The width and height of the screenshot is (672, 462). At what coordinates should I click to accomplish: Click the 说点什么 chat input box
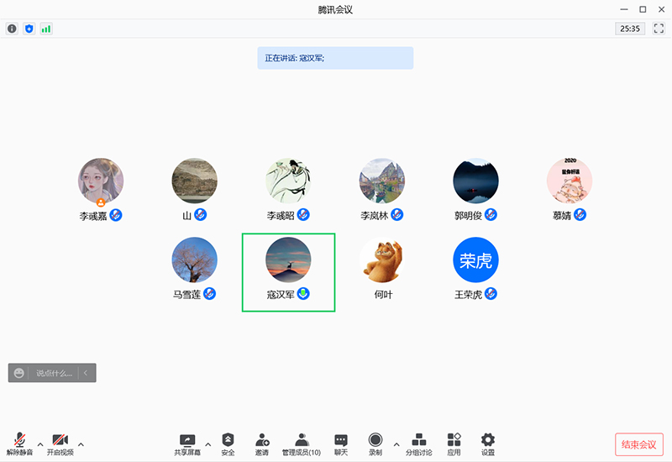pos(54,373)
